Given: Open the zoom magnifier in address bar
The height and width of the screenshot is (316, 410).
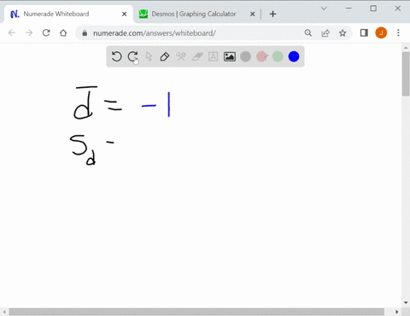Looking at the screenshot, I should pyautogui.click(x=308, y=33).
